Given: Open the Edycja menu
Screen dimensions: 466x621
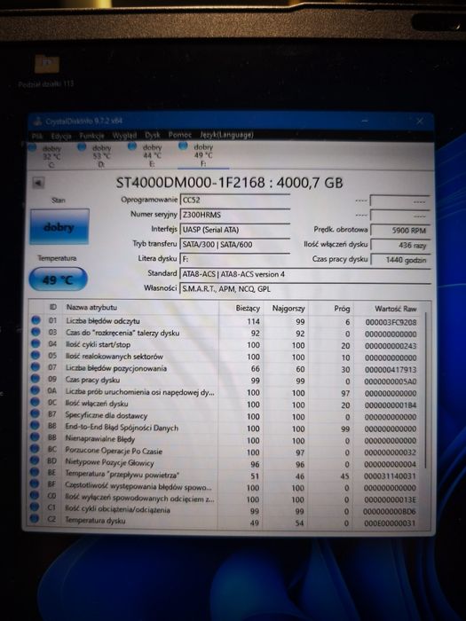Looking at the screenshot, I should pos(60,136).
